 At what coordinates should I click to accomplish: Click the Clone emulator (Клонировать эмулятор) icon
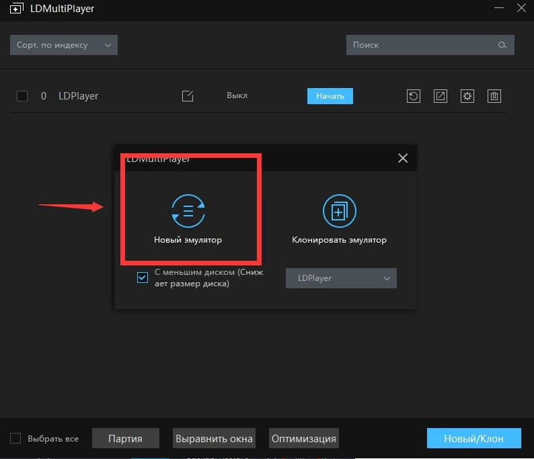click(339, 211)
